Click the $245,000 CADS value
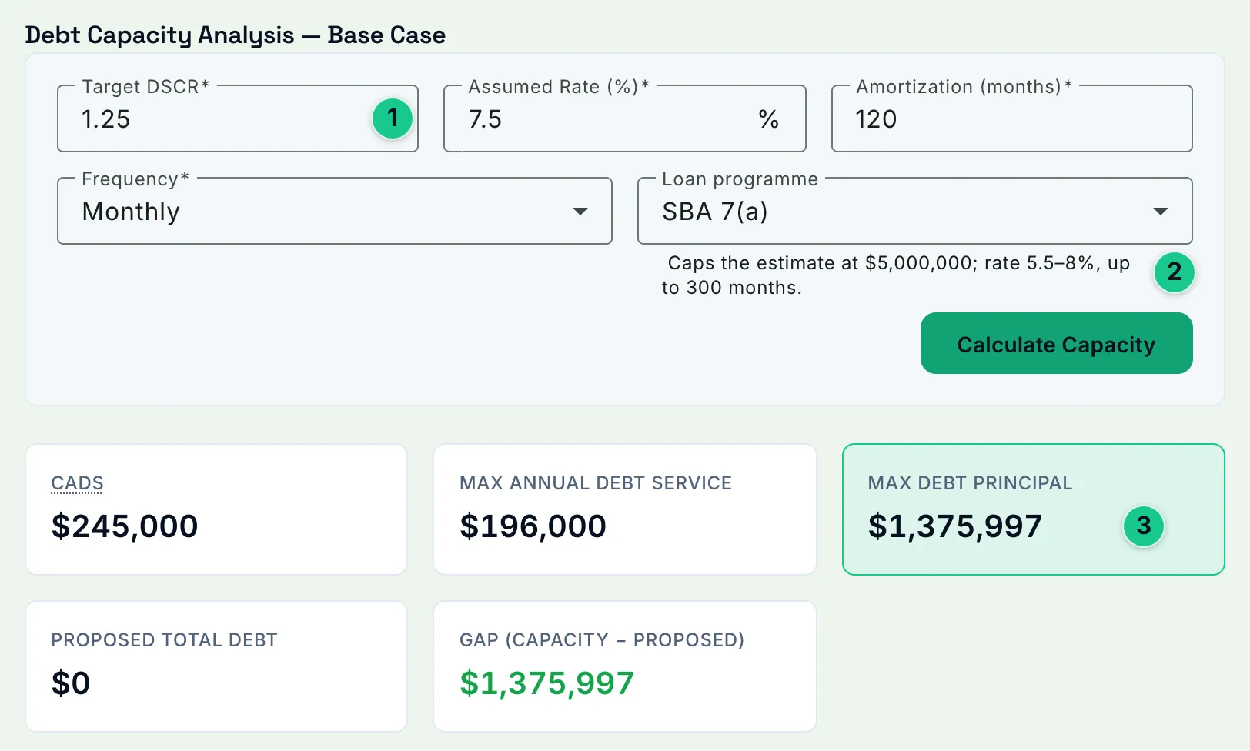Screen dimensions: 1250x751 (x=125, y=526)
